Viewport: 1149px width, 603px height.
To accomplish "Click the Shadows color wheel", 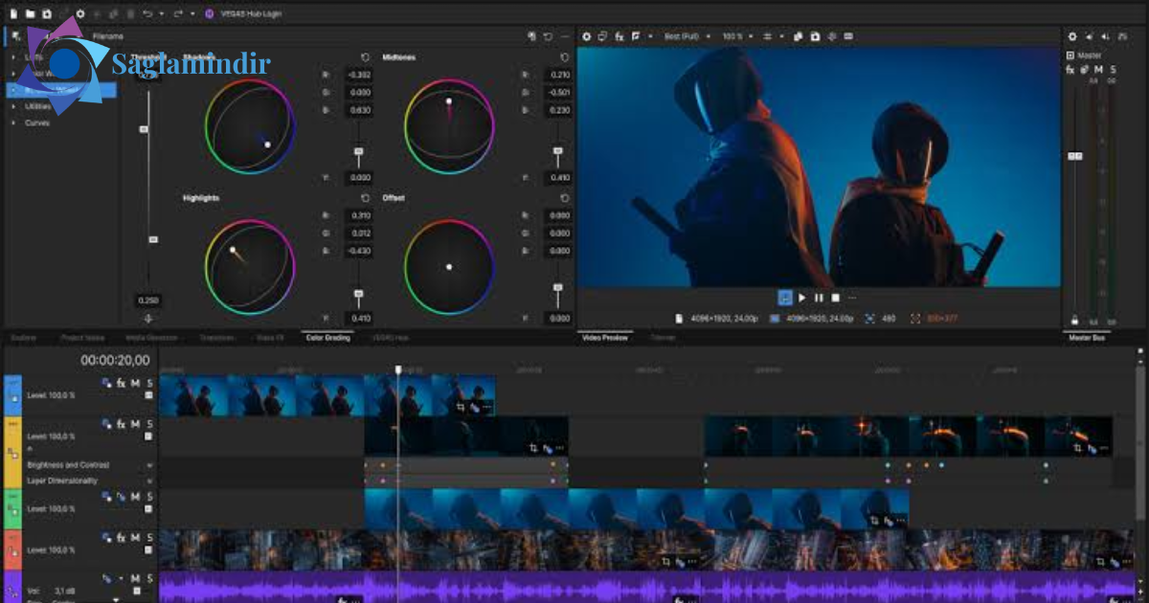I will 250,126.
